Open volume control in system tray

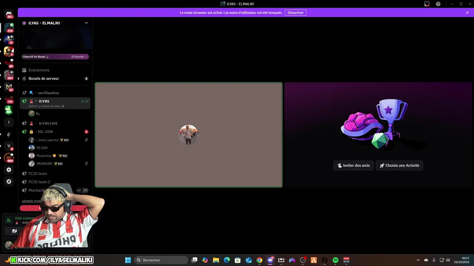[x=448, y=260]
